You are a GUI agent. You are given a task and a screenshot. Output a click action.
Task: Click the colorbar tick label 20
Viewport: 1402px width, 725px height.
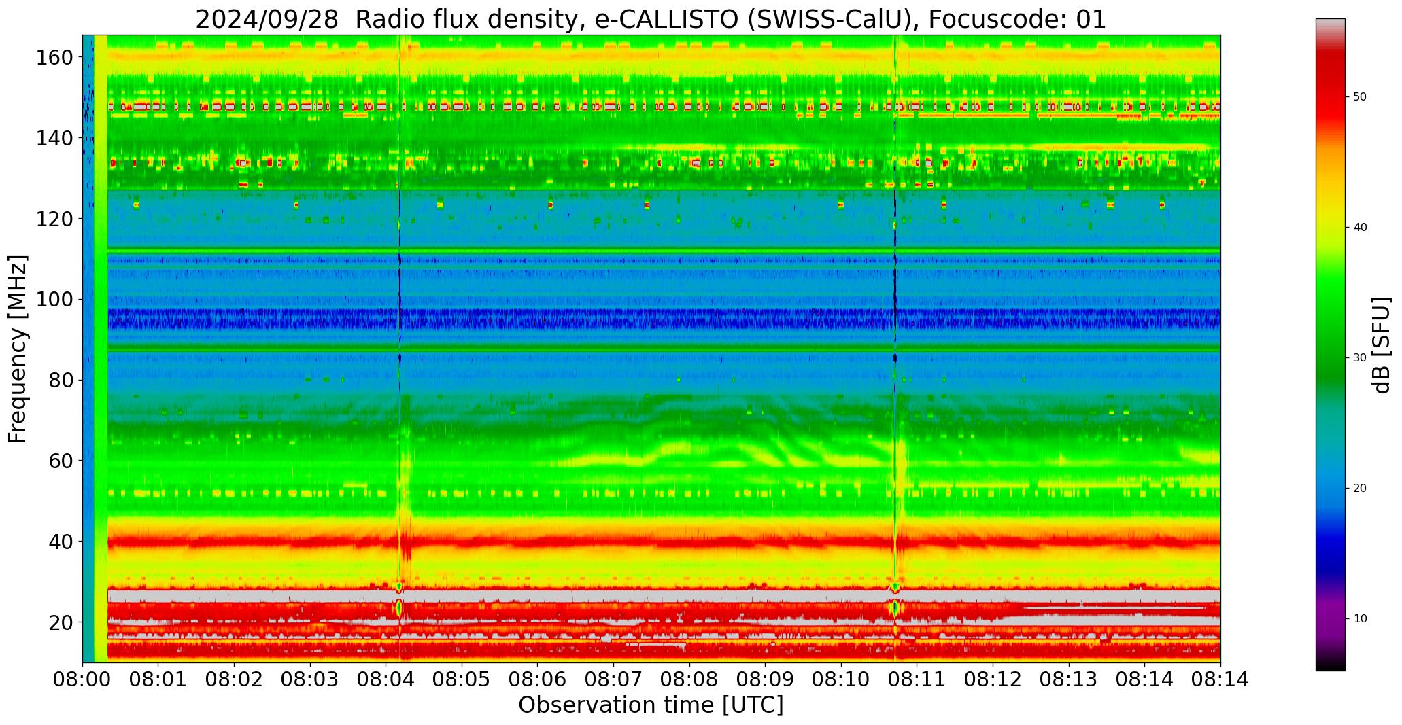click(1360, 489)
